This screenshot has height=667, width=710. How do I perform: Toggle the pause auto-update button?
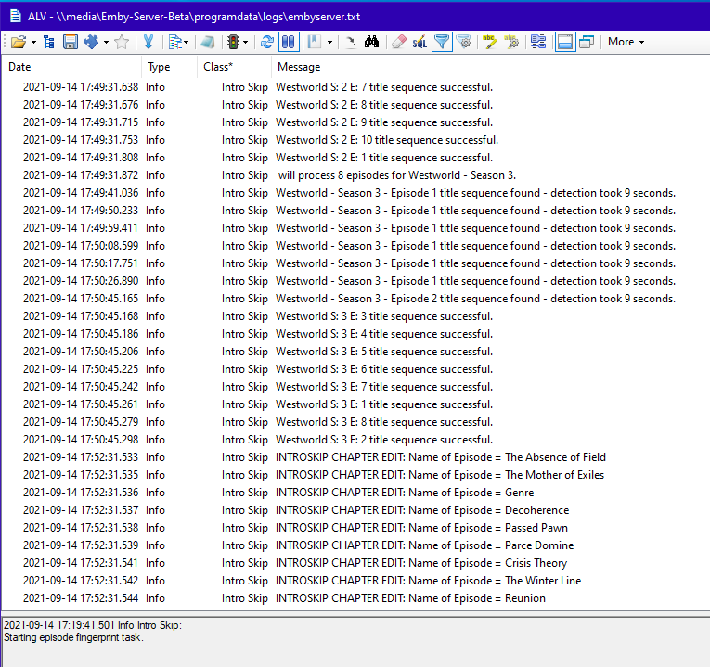[289, 42]
